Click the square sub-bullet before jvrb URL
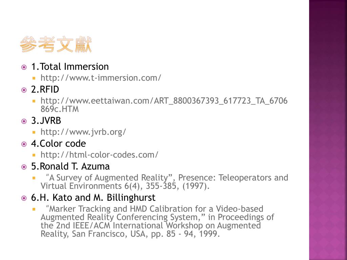Viewport: 347px width, 260px height. (34, 132)
